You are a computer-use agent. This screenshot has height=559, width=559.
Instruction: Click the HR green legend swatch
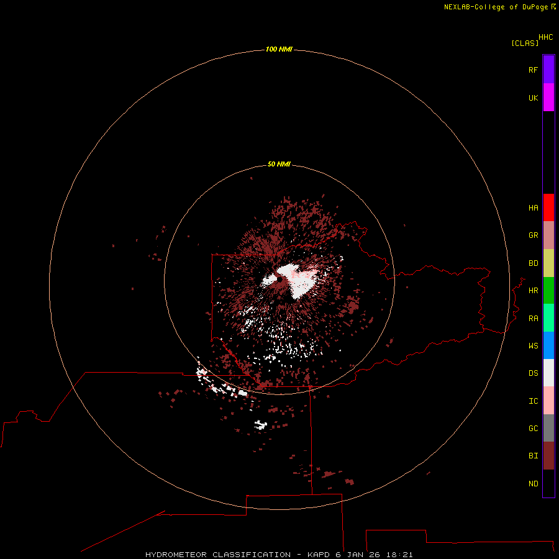[x=548, y=291]
